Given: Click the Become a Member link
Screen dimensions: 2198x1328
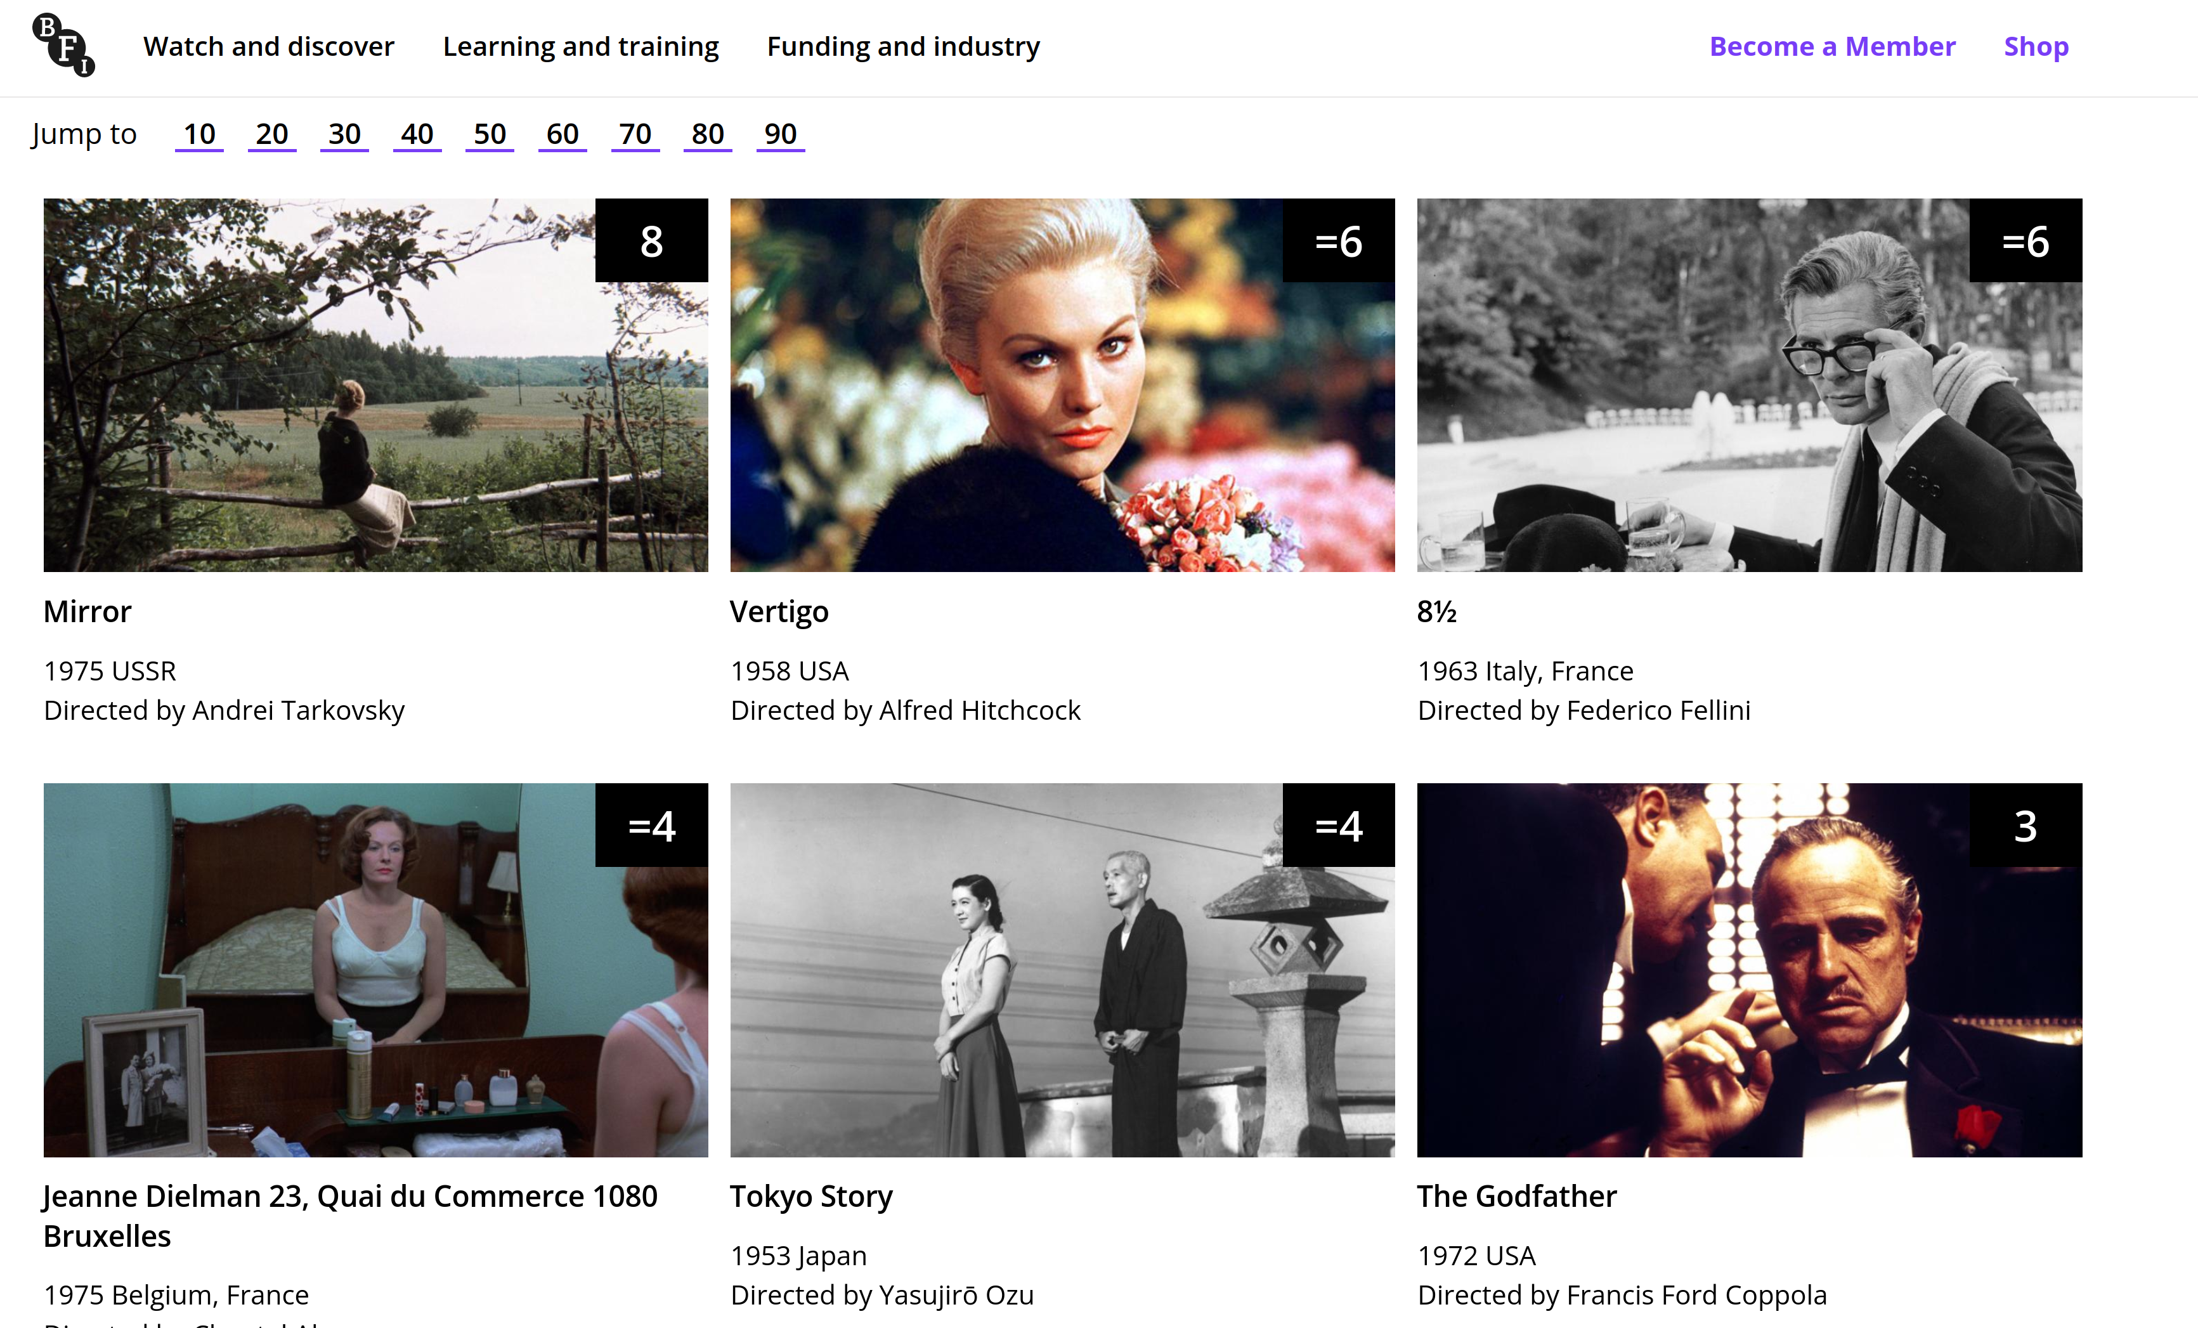Looking at the screenshot, I should (x=1832, y=46).
